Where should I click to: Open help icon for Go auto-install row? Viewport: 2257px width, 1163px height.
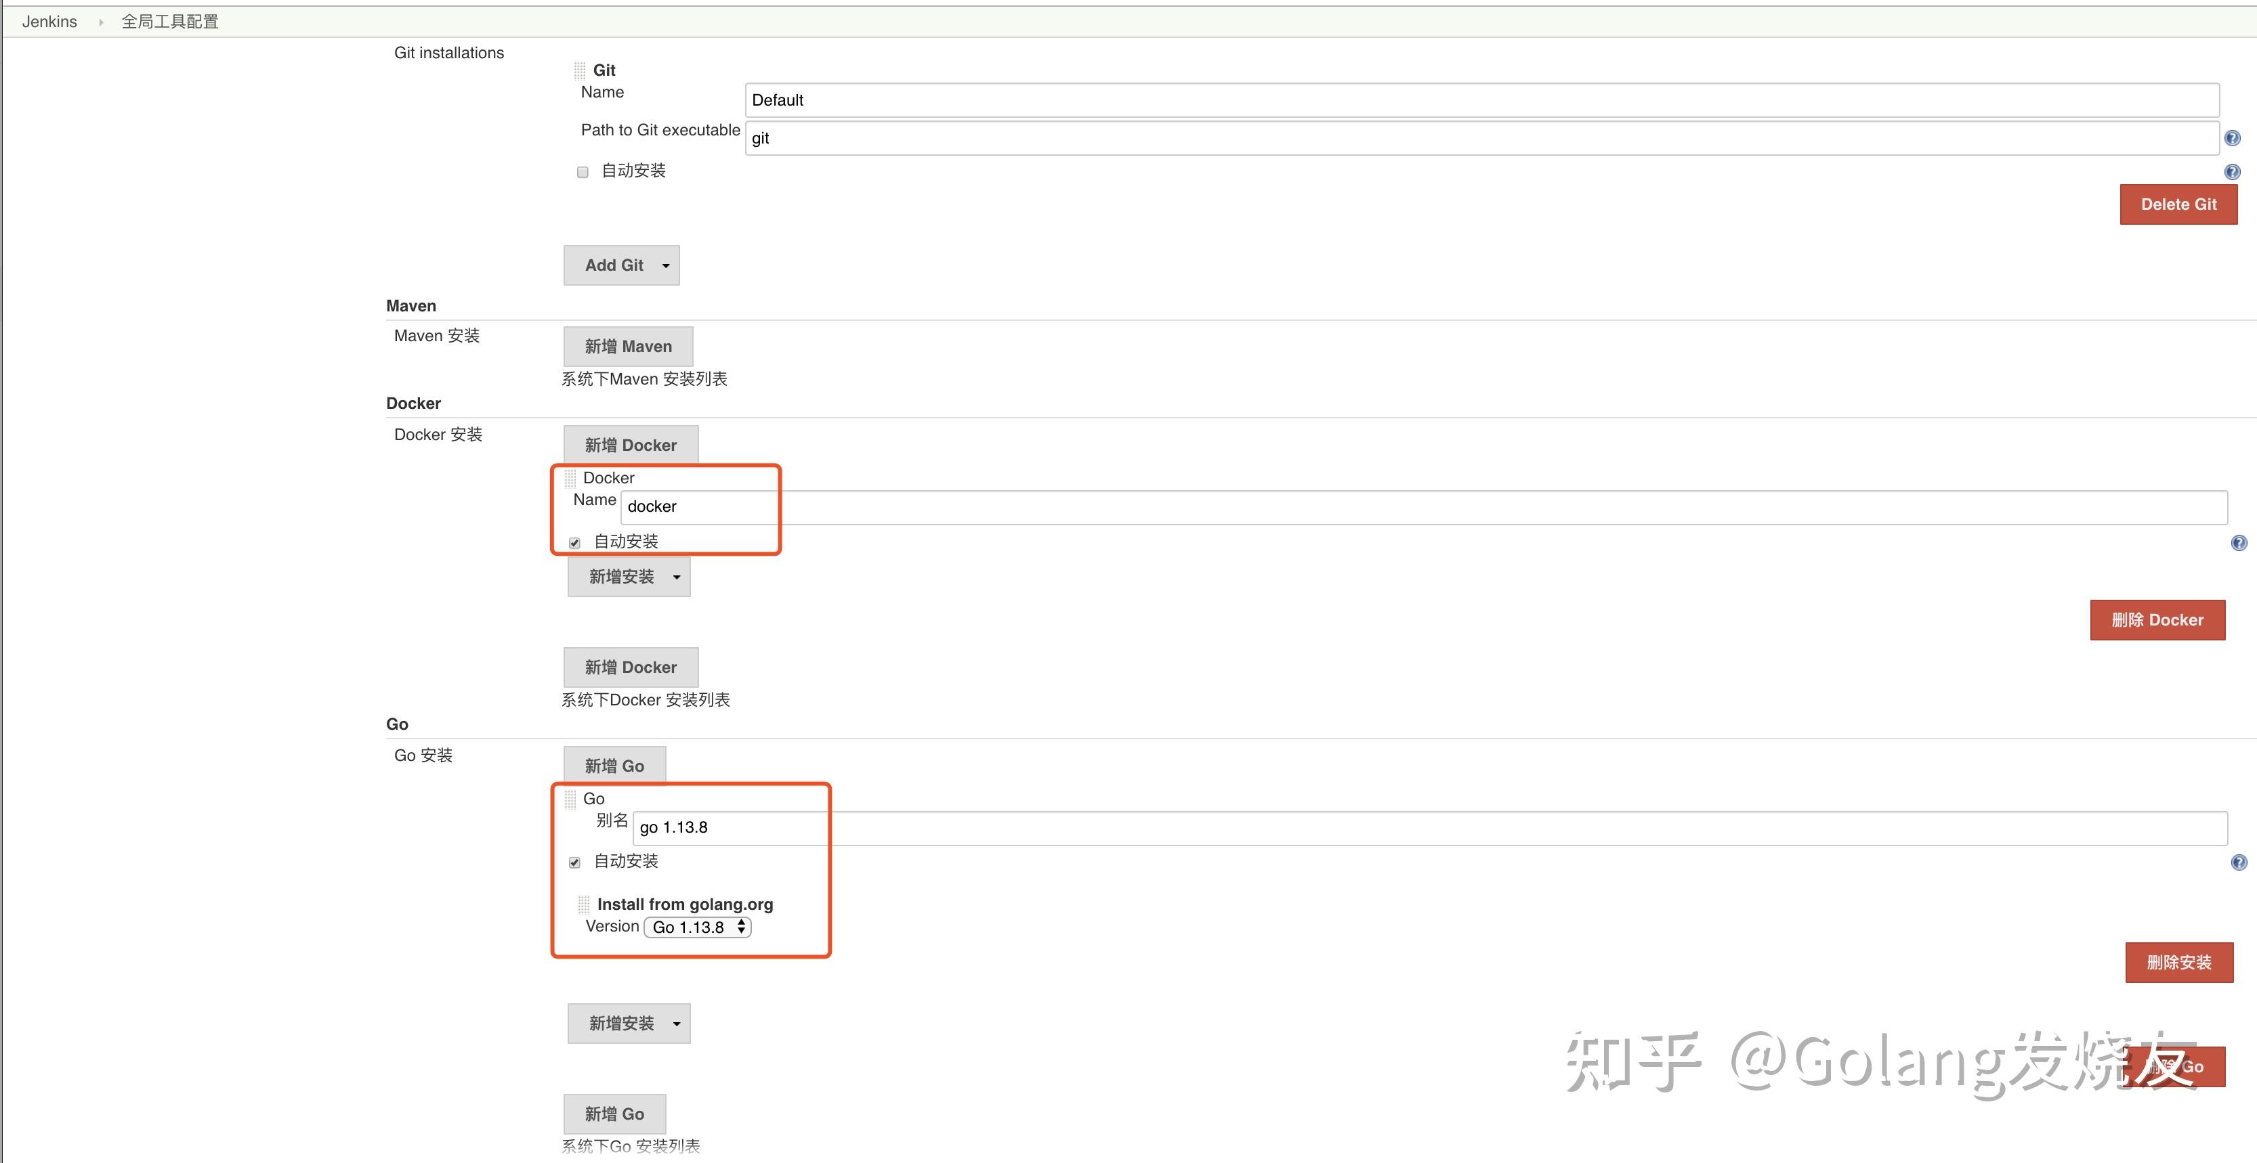coord(2238,862)
